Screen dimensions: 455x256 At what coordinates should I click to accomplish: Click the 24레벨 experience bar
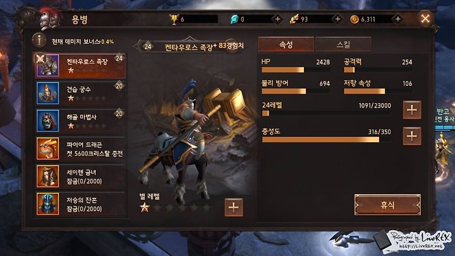[327, 114]
